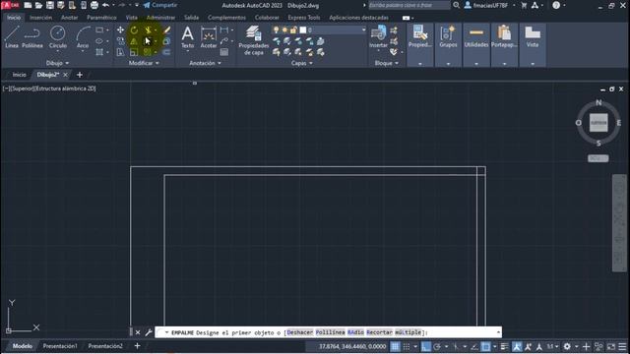
Task: Click the Plot/Print icon in quick access toolbar
Action: (x=94, y=5)
